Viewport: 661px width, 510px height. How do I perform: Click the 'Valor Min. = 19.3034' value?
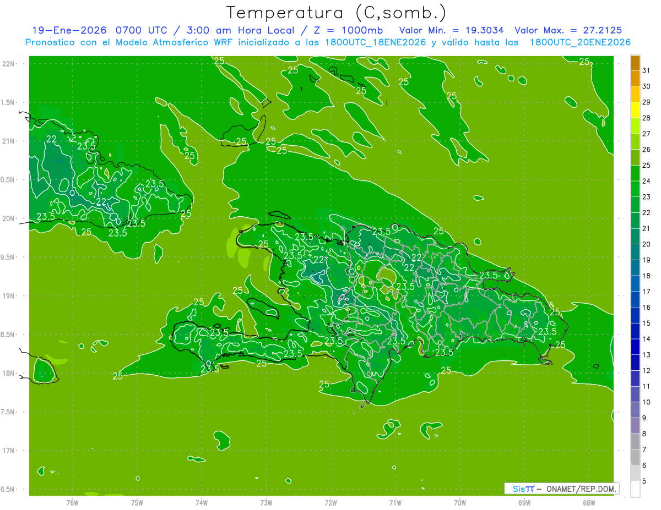[451, 30]
